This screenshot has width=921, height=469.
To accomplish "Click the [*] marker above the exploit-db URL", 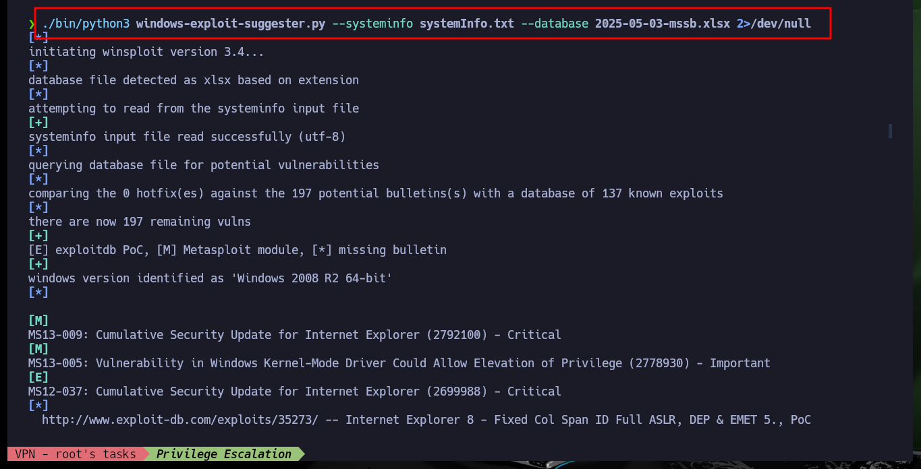I will [x=38, y=405].
